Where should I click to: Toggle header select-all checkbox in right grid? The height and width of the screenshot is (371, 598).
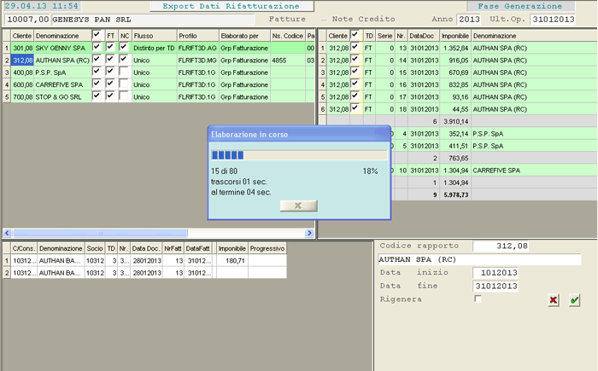[355, 35]
